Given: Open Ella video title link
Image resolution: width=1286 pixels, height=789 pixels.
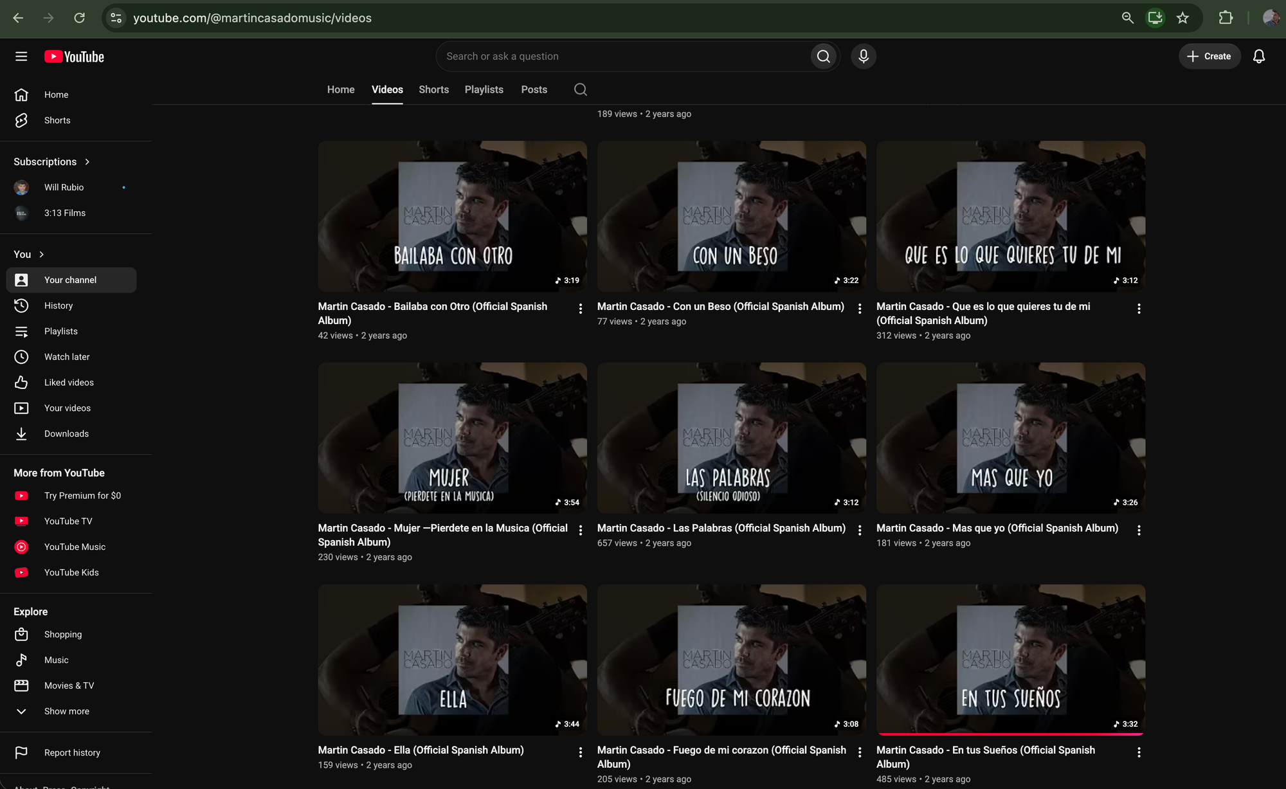Looking at the screenshot, I should [x=421, y=750].
